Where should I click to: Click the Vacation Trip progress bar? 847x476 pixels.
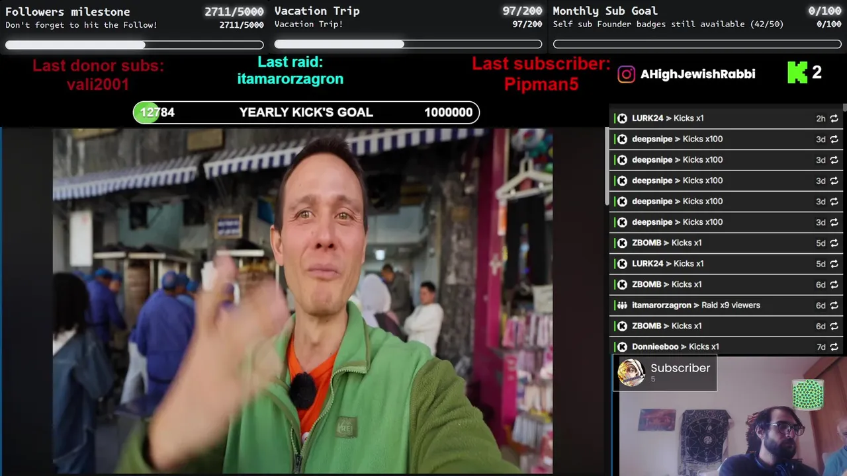[x=408, y=44]
